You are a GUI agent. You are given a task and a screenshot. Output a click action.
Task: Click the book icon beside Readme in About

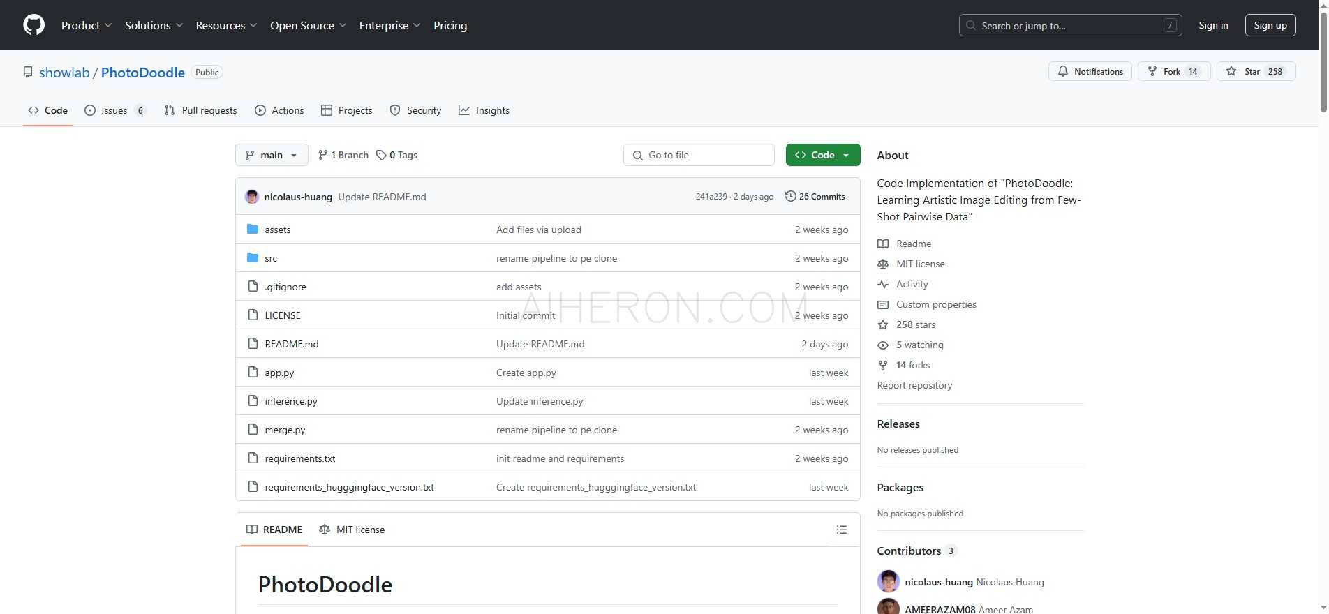pos(883,244)
